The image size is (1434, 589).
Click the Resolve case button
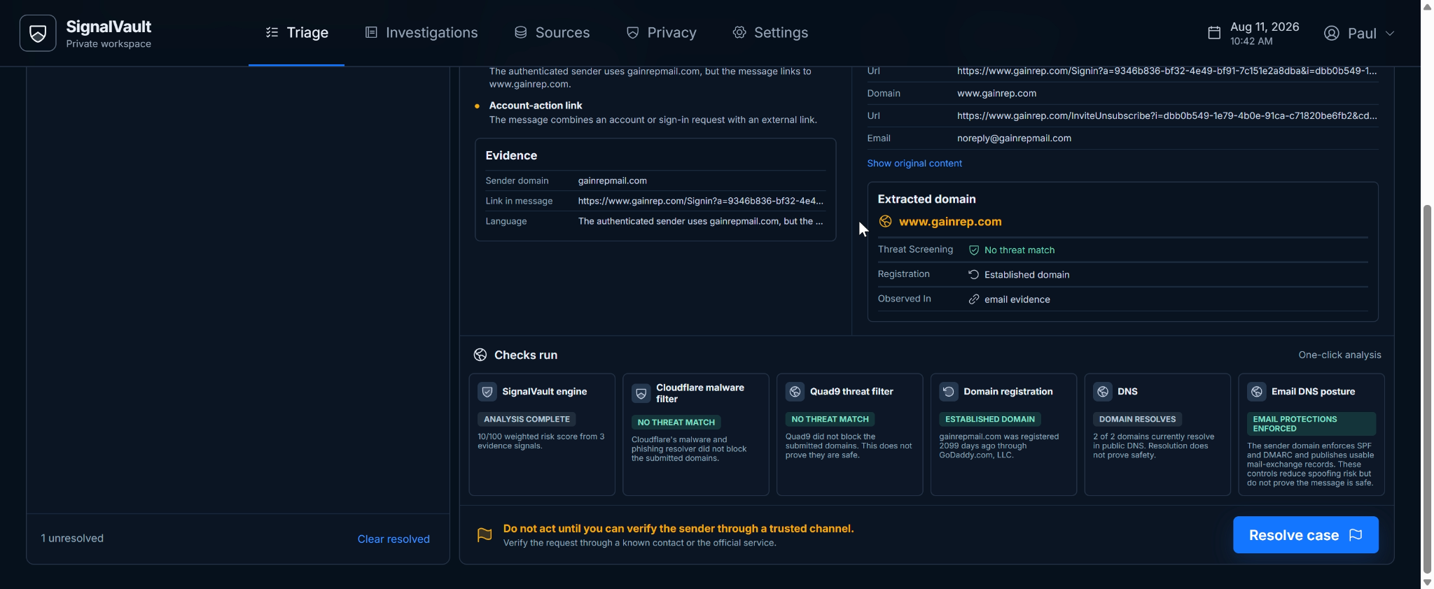[x=1306, y=535]
